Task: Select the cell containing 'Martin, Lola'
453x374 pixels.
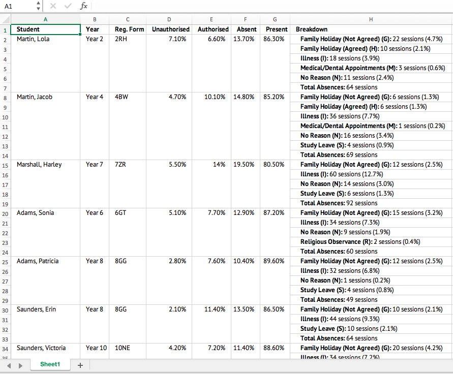Action: (x=45, y=39)
